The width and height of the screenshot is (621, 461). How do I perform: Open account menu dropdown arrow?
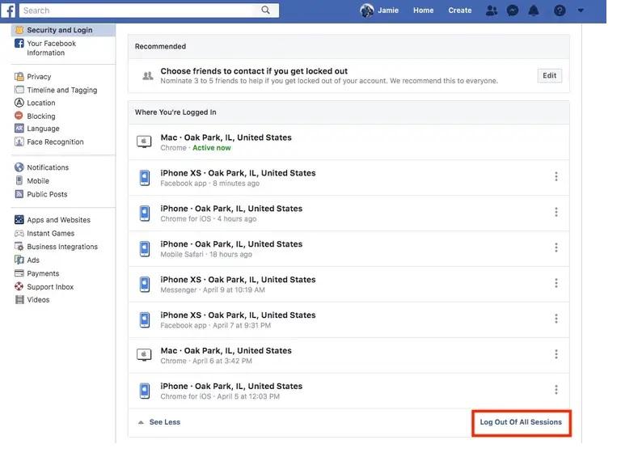click(x=581, y=11)
